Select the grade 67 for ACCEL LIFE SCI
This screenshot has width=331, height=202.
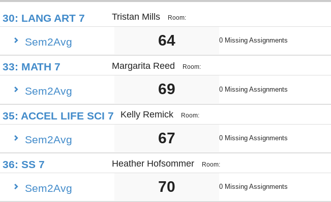click(167, 138)
